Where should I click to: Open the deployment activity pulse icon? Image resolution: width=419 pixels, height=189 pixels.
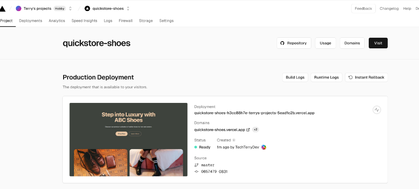pos(377,110)
